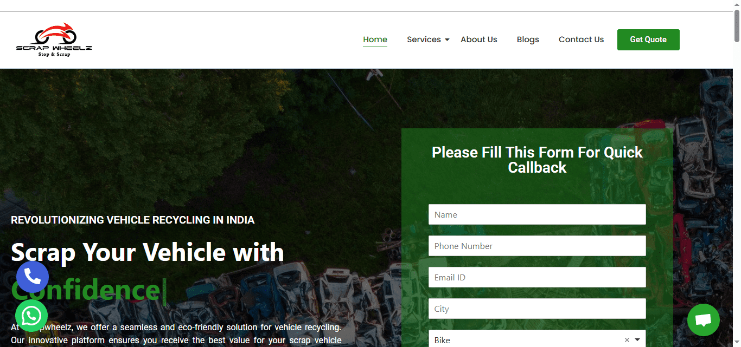
Task: Open the Bike vehicle type select box
Action: tap(537, 339)
